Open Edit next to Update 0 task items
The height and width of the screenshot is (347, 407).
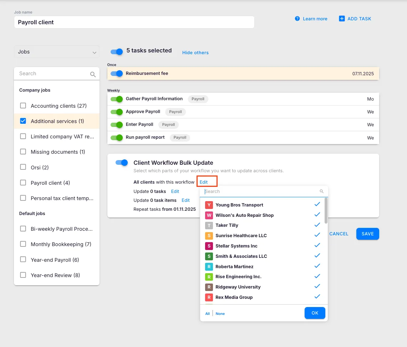pyautogui.click(x=185, y=200)
